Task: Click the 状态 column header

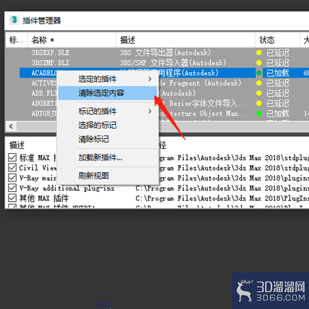Action: [x=277, y=40]
